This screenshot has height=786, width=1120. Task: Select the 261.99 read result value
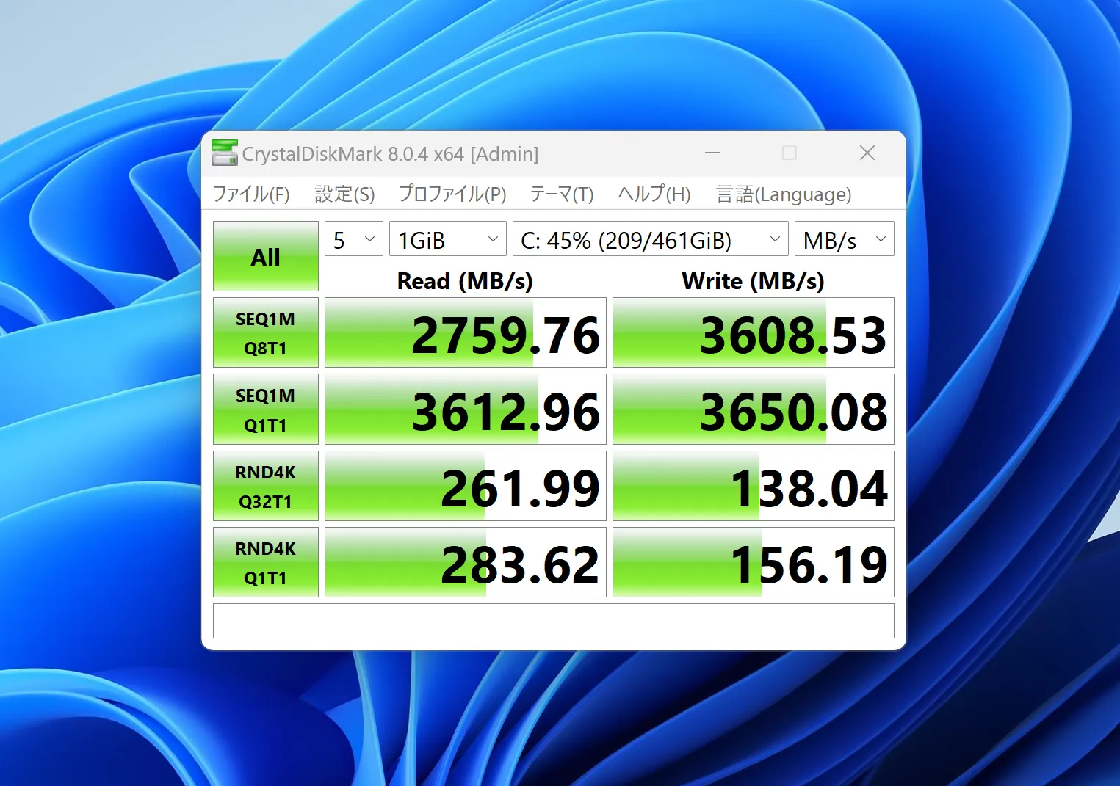466,486
